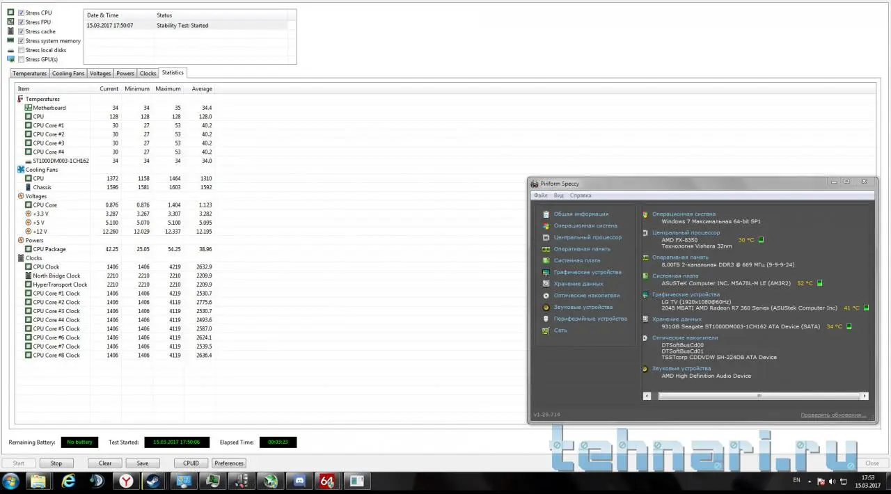Screen dimensions: 891x494
Task: Select Периферийные устройства in Speccy sidebar
Action: 590,319
